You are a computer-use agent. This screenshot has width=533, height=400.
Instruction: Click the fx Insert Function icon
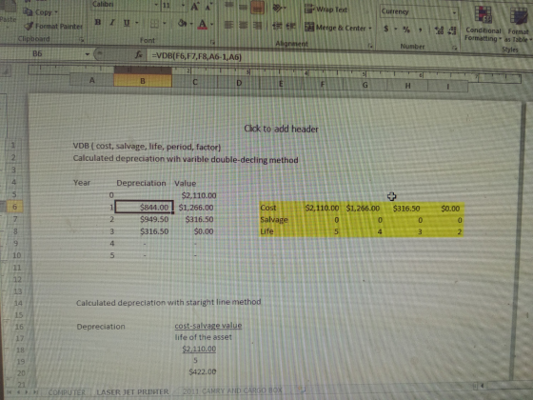click(x=138, y=54)
